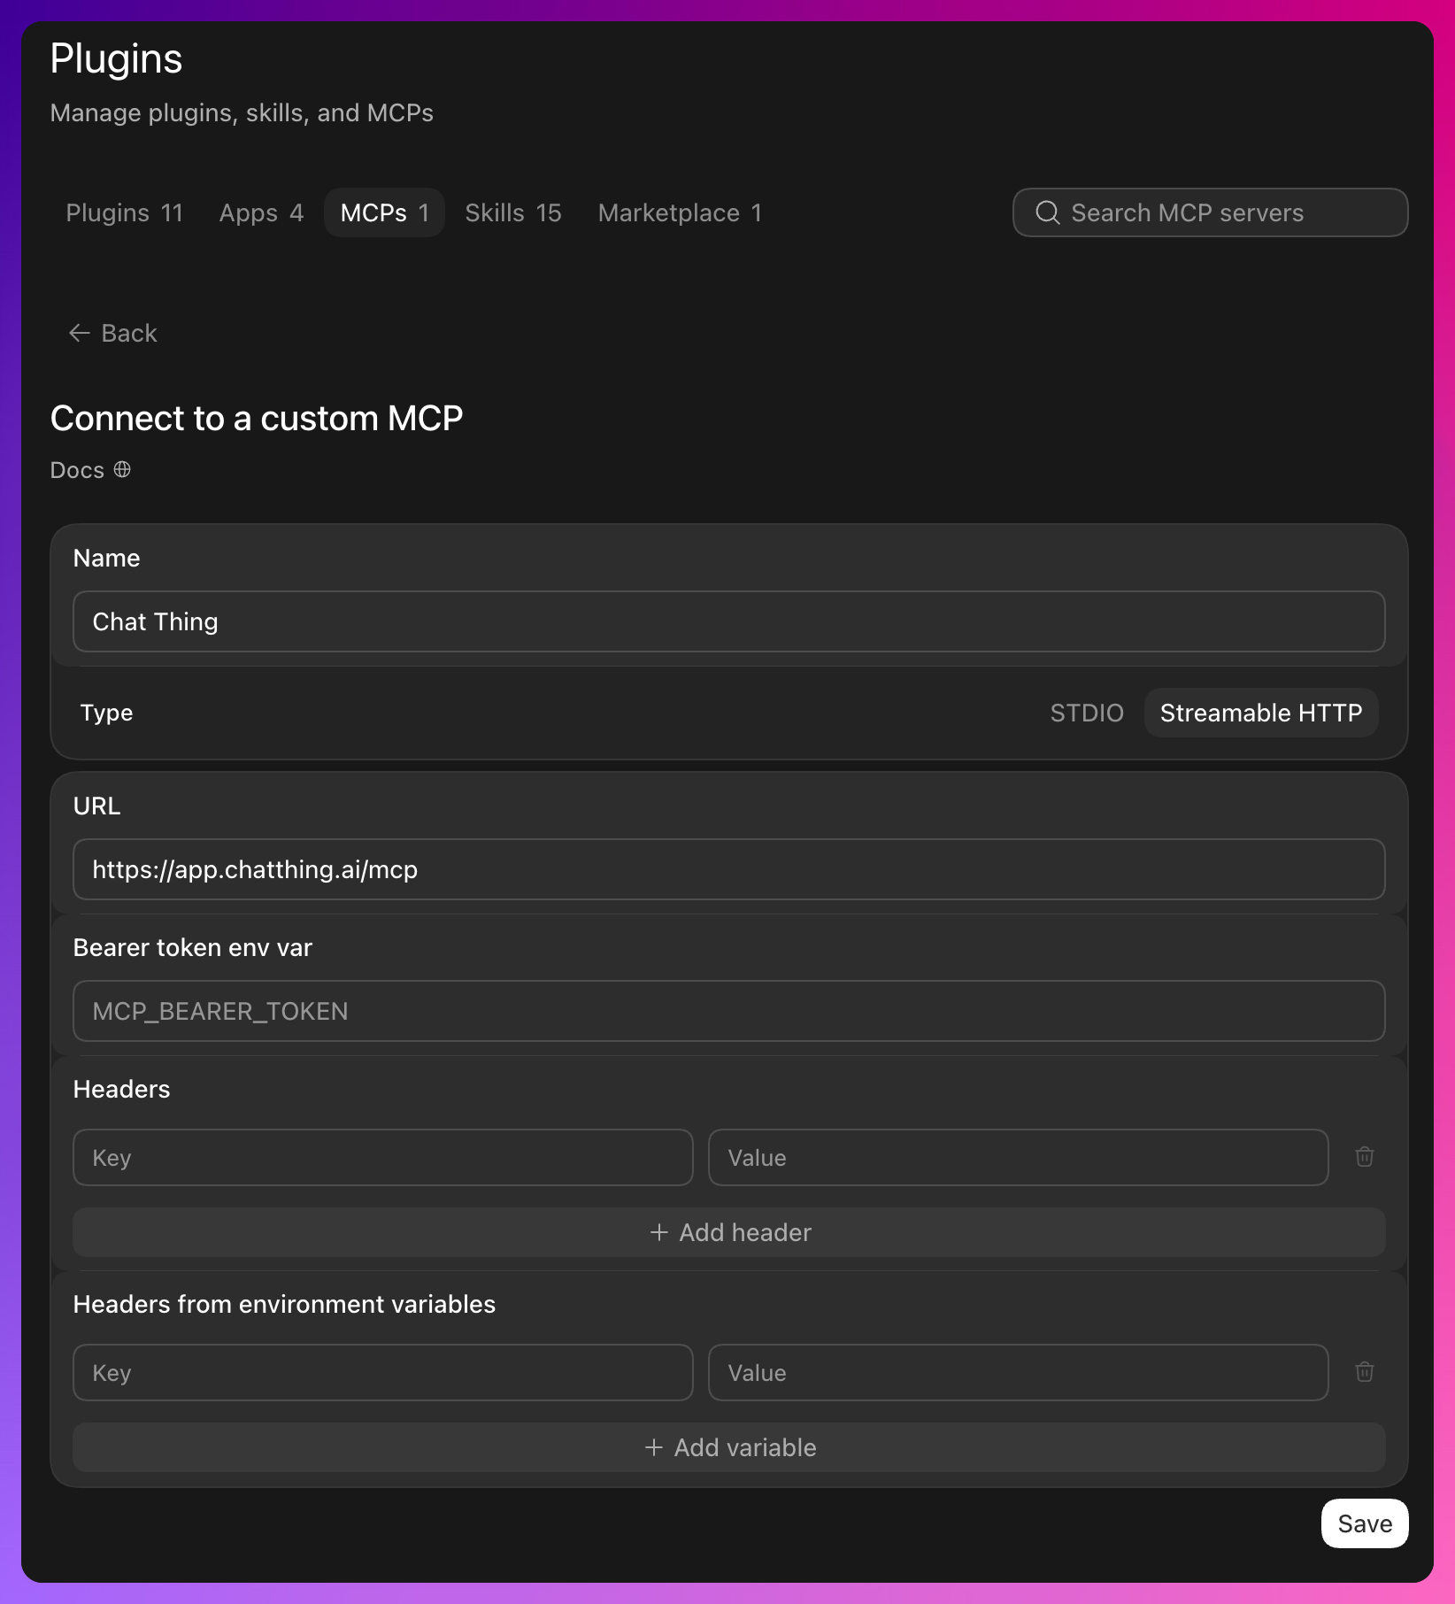The width and height of the screenshot is (1455, 1604).
Task: Click the search magnifier icon
Action: (1047, 212)
